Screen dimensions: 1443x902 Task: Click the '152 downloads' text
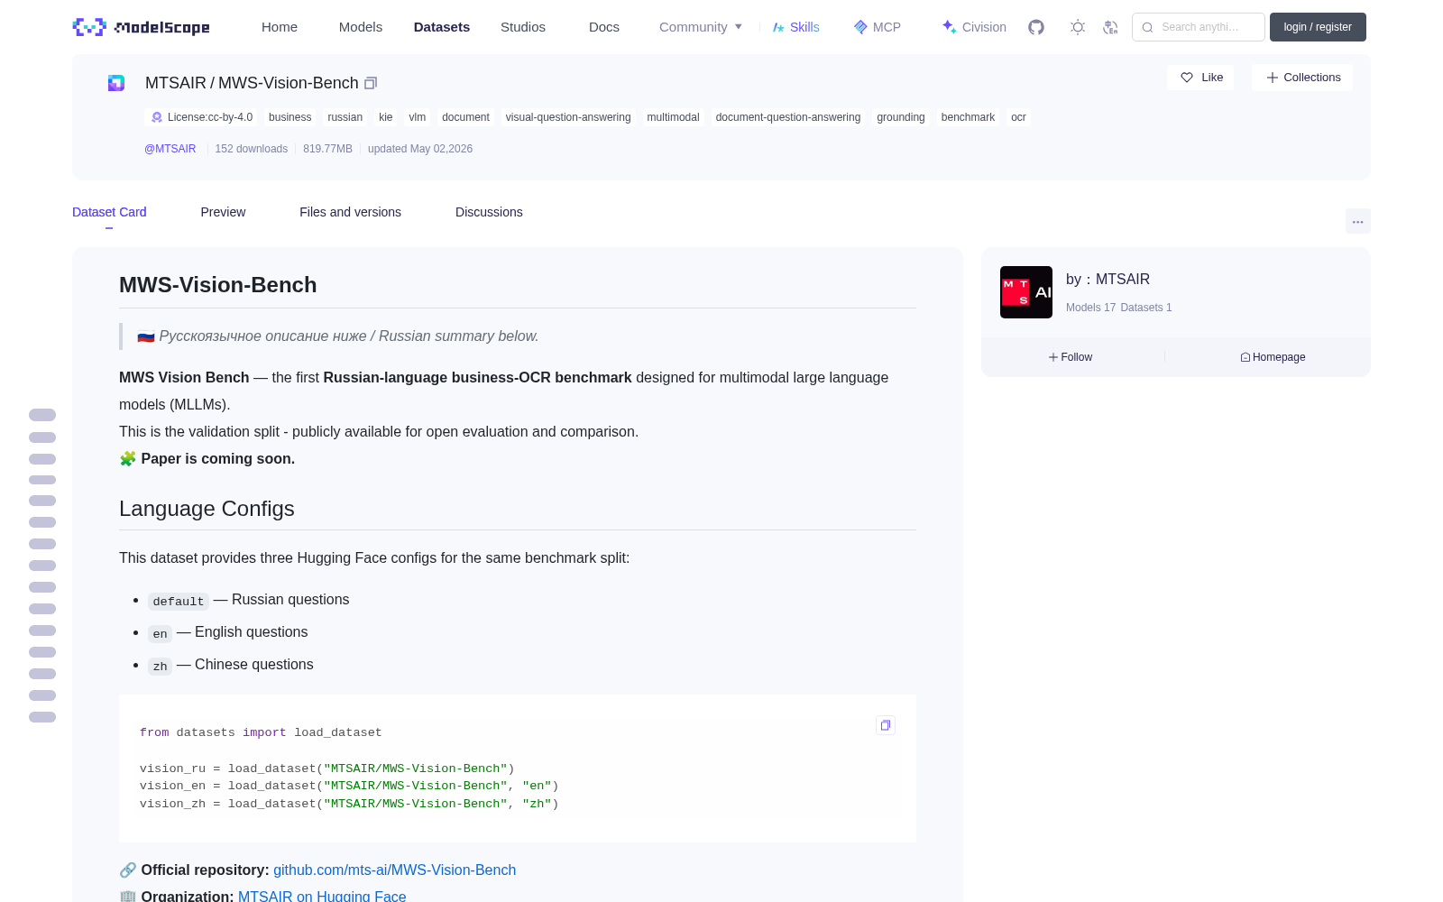(x=252, y=149)
